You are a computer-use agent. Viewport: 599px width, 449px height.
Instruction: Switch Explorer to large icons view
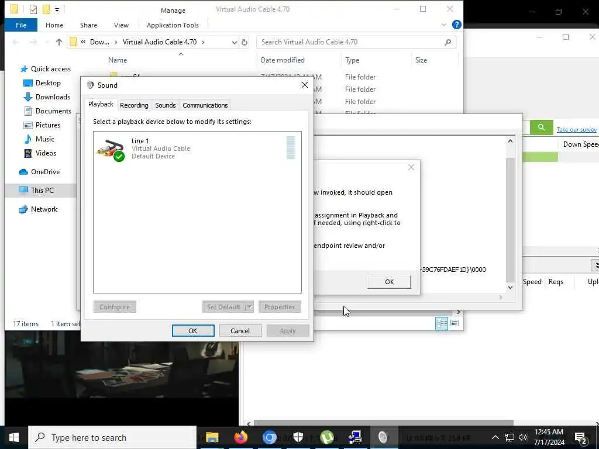(454, 323)
